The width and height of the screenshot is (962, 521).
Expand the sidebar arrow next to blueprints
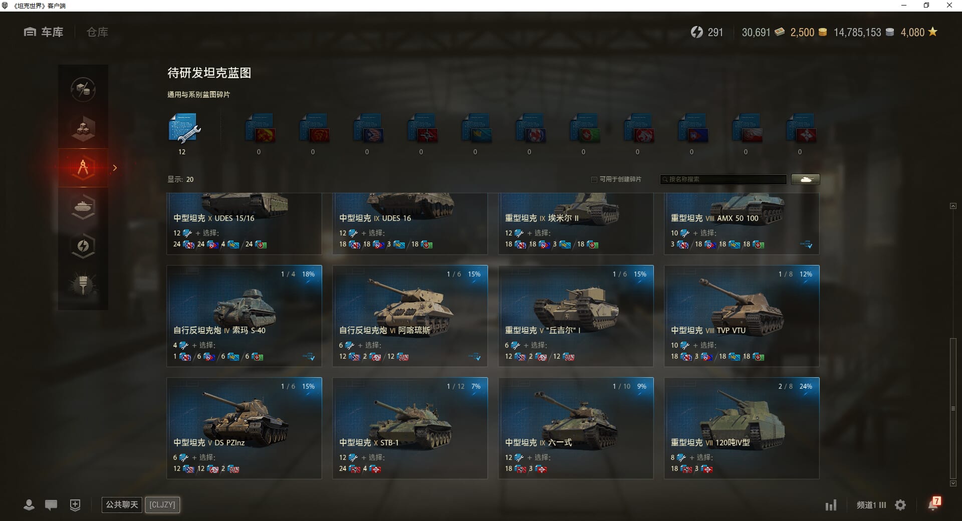tap(115, 168)
